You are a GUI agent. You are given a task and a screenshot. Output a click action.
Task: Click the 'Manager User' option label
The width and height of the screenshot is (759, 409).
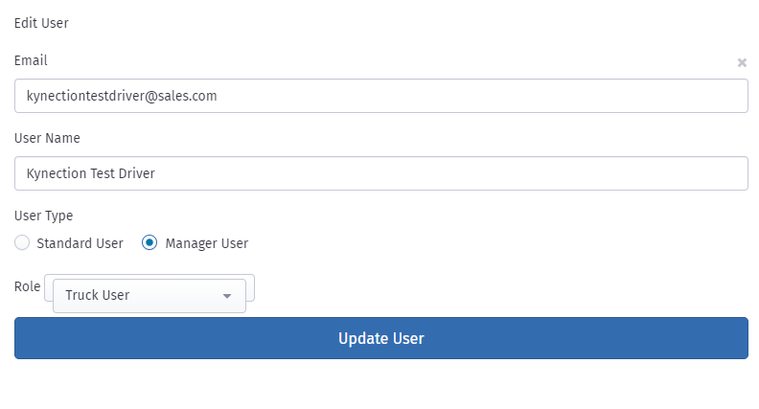[207, 243]
